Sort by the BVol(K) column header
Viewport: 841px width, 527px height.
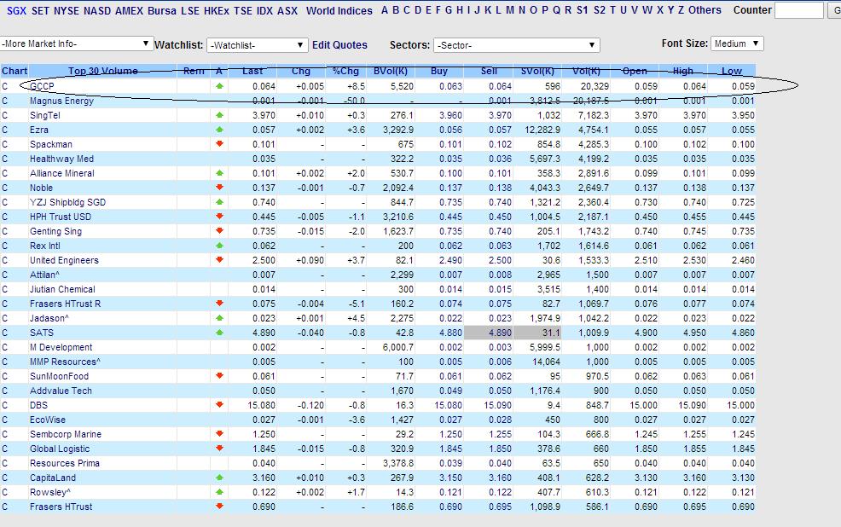(391, 71)
